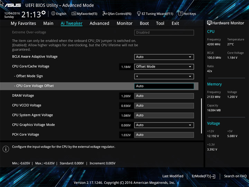This screenshot has height=187, width=249.
Task: Open CPU Graphics Voltage Mode dropdown
Action: pyautogui.click(x=164, y=125)
